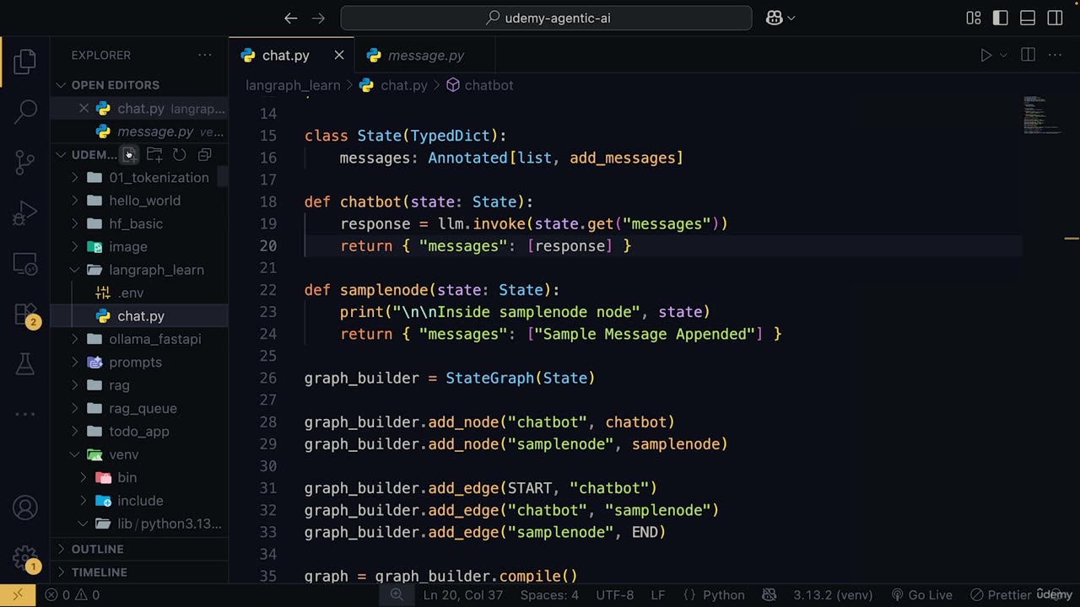This screenshot has width=1080, height=607.
Task: Change indentation via Spaces: 4
Action: pyautogui.click(x=549, y=595)
